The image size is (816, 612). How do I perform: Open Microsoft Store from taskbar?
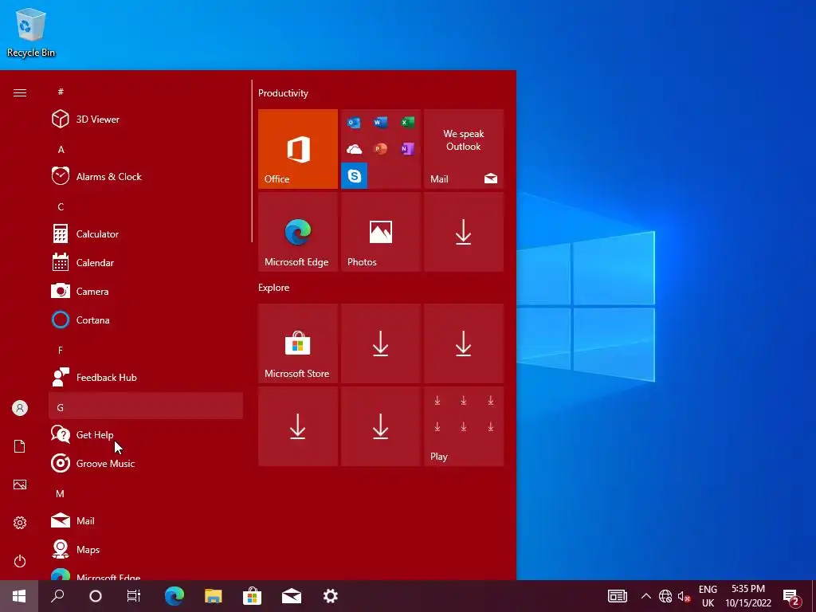(253, 596)
